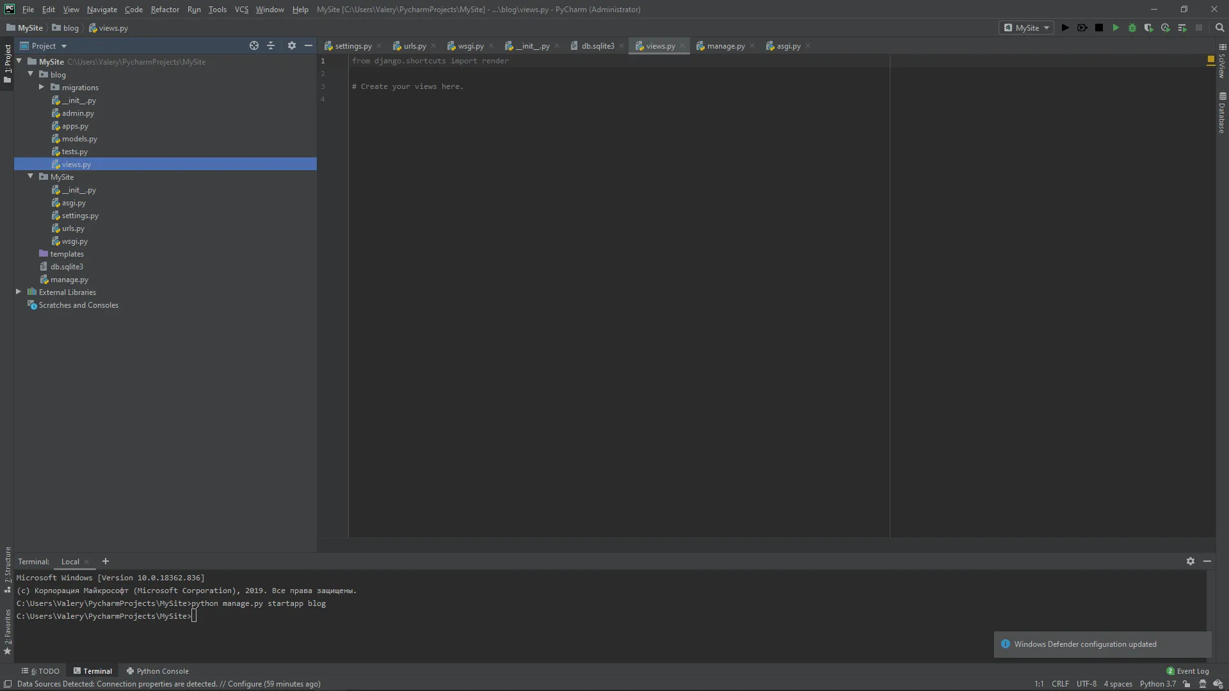Expand External Libraries node

click(x=19, y=292)
